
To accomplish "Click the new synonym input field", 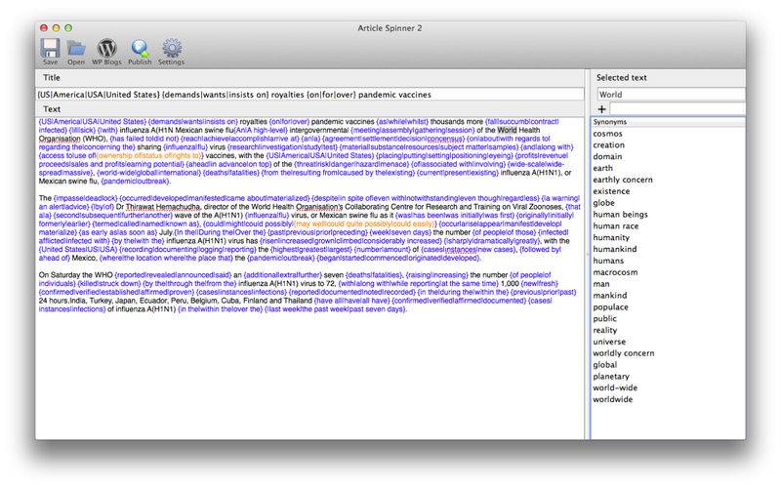I will click(678, 108).
